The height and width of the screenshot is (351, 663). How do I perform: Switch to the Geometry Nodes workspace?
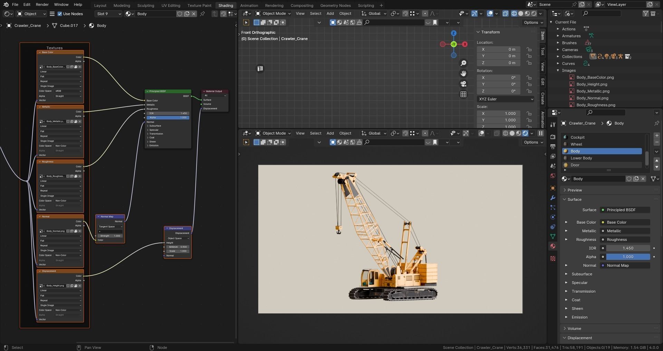pyautogui.click(x=335, y=6)
